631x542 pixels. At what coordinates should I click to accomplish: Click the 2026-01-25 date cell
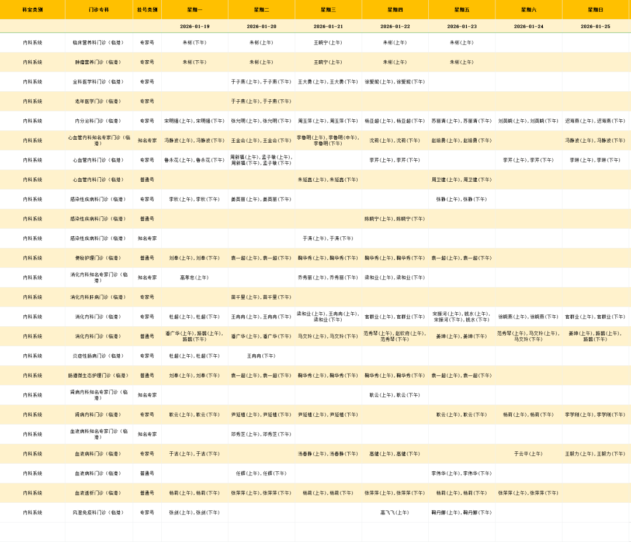[595, 26]
